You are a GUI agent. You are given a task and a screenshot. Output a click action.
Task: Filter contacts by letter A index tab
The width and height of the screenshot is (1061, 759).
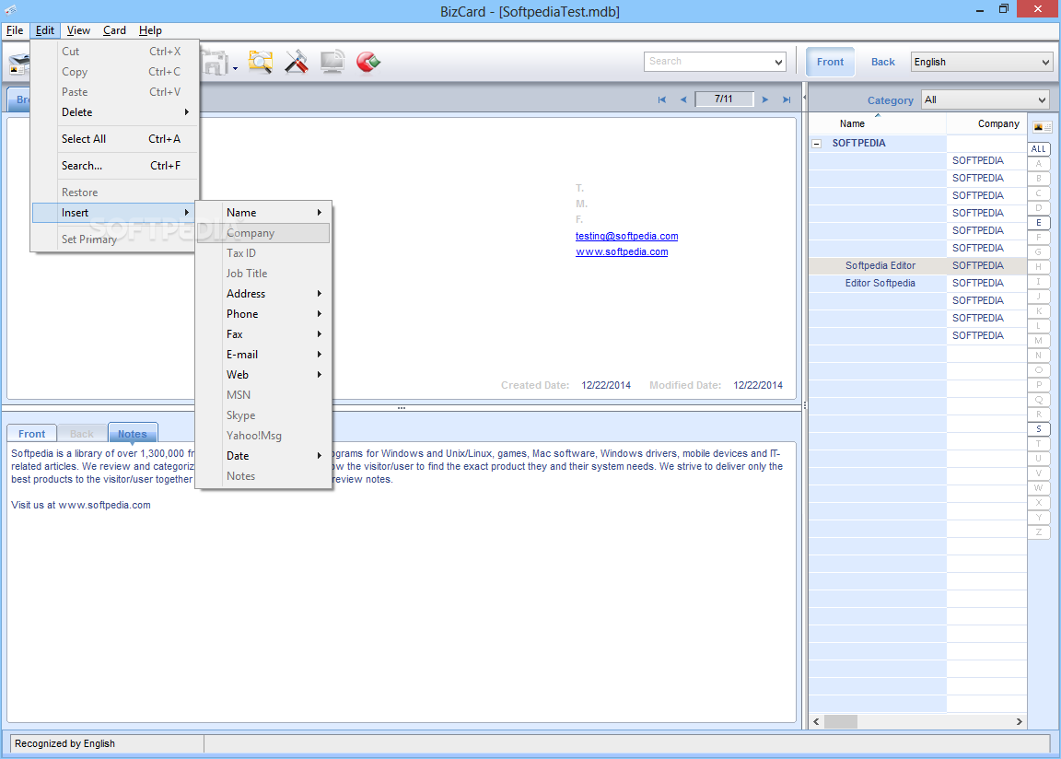(x=1039, y=164)
